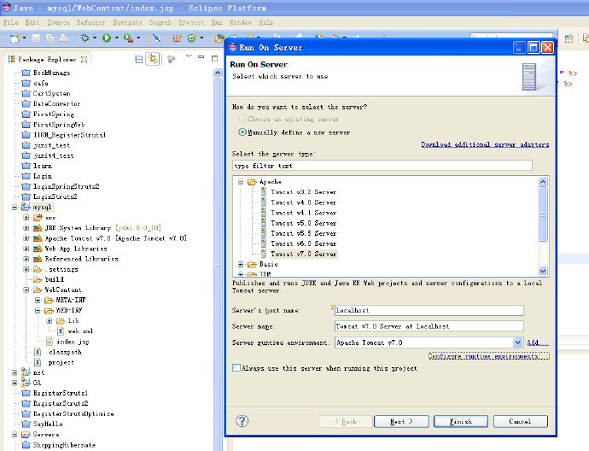
Task: Click the Server name field
Action: click(x=429, y=326)
